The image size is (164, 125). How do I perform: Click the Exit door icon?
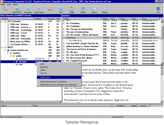158,9
